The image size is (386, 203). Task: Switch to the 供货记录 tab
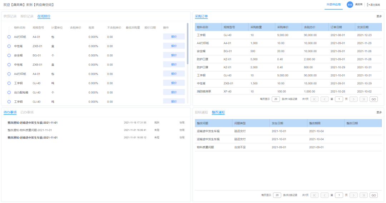[x=10, y=16]
